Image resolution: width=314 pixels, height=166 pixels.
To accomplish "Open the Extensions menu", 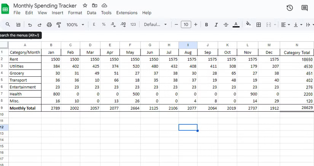I will [127, 13].
